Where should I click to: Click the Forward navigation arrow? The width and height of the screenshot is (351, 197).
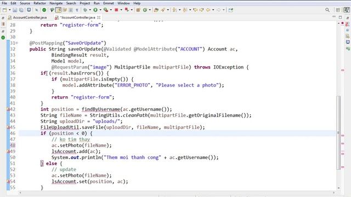[219, 10]
